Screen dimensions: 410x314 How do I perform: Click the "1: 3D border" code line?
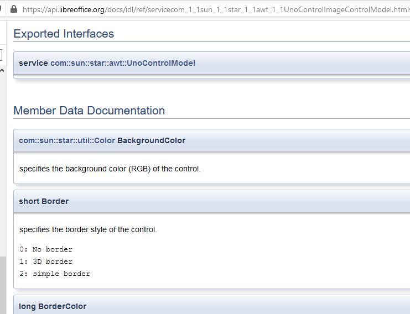(x=46, y=261)
